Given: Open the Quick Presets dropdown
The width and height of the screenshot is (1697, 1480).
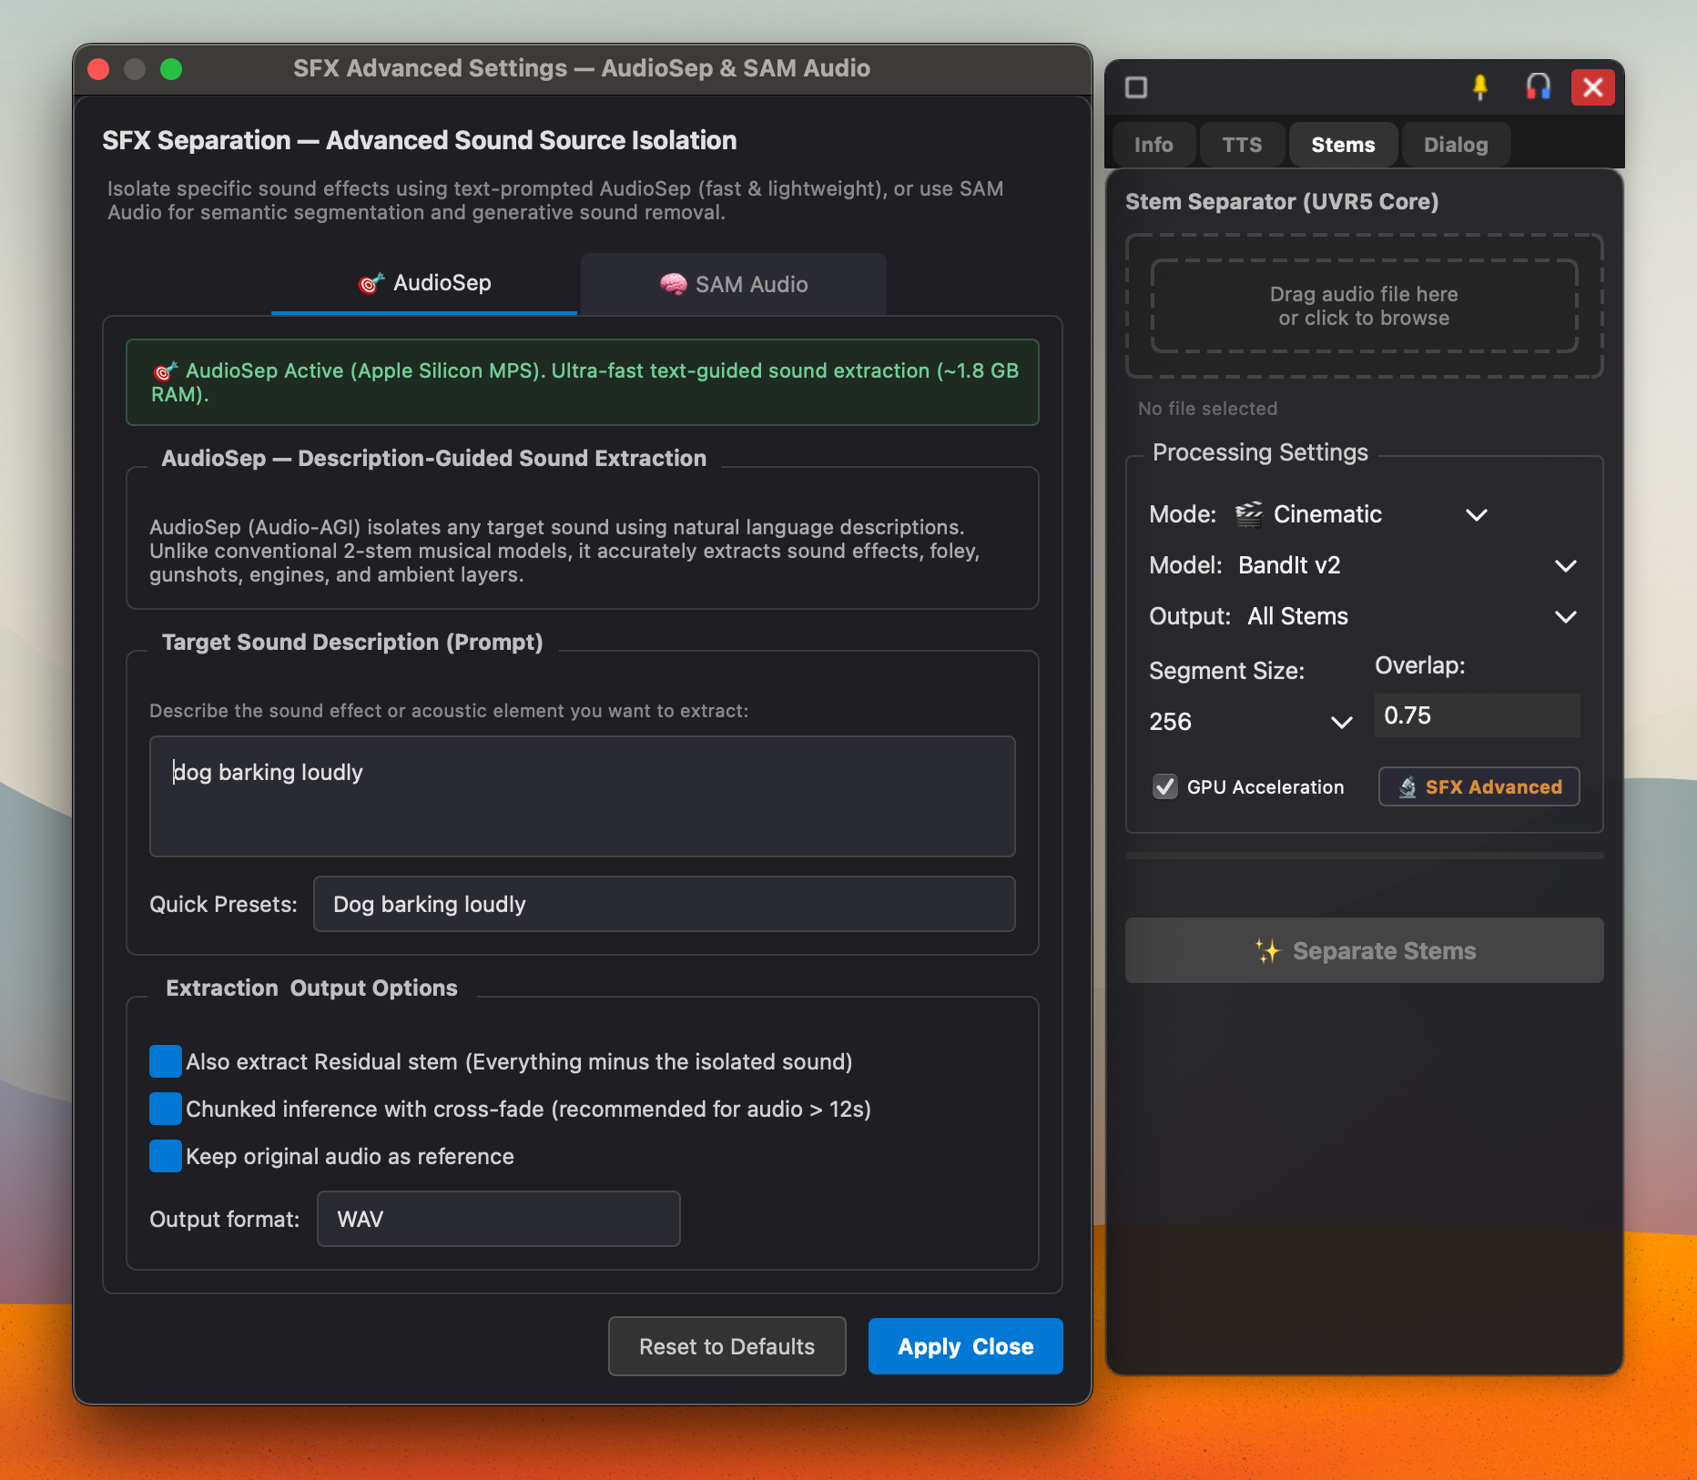Looking at the screenshot, I should [665, 904].
